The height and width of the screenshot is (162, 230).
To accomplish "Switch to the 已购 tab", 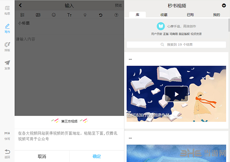I will (190, 15).
